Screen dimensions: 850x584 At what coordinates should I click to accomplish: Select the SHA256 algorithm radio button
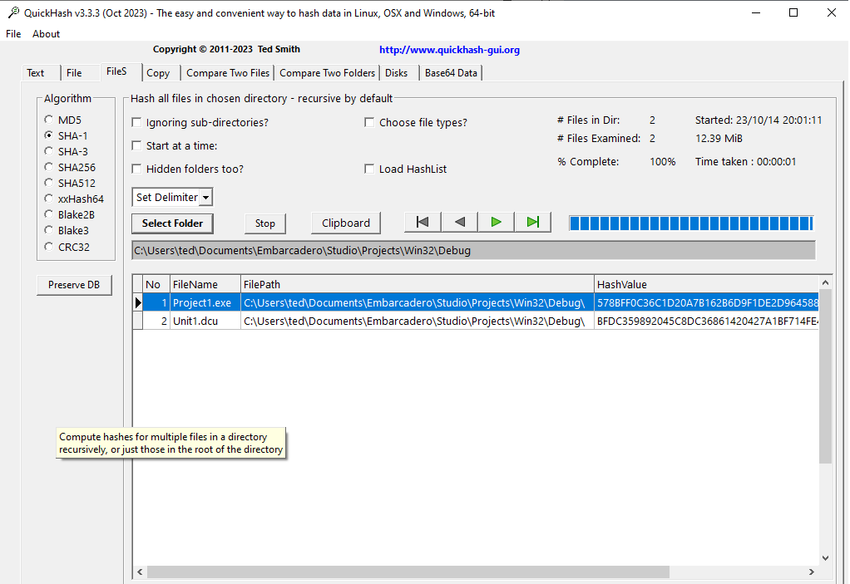(49, 168)
